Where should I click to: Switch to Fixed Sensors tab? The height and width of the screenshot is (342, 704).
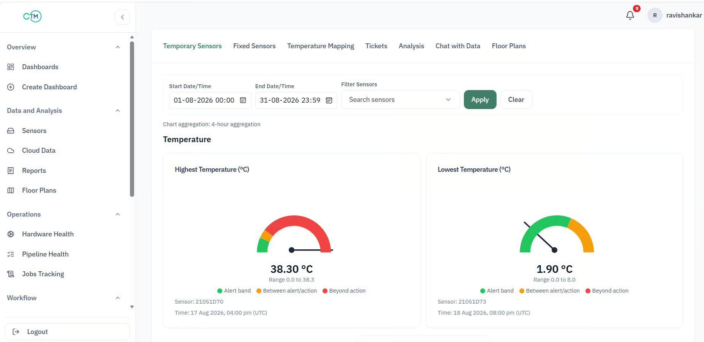[254, 46]
